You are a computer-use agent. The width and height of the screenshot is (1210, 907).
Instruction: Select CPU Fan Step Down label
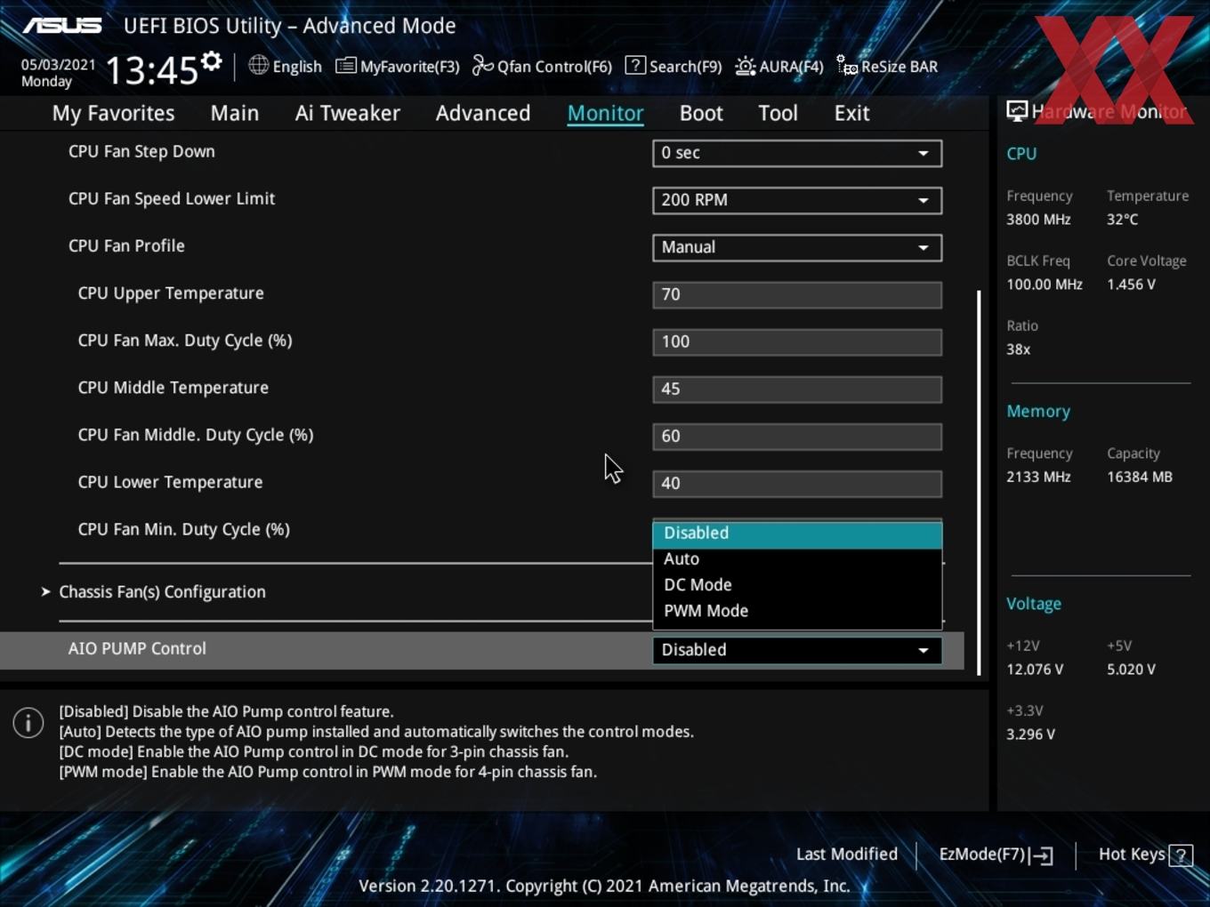[141, 152]
